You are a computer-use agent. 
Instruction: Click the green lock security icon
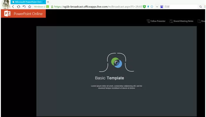52,6
